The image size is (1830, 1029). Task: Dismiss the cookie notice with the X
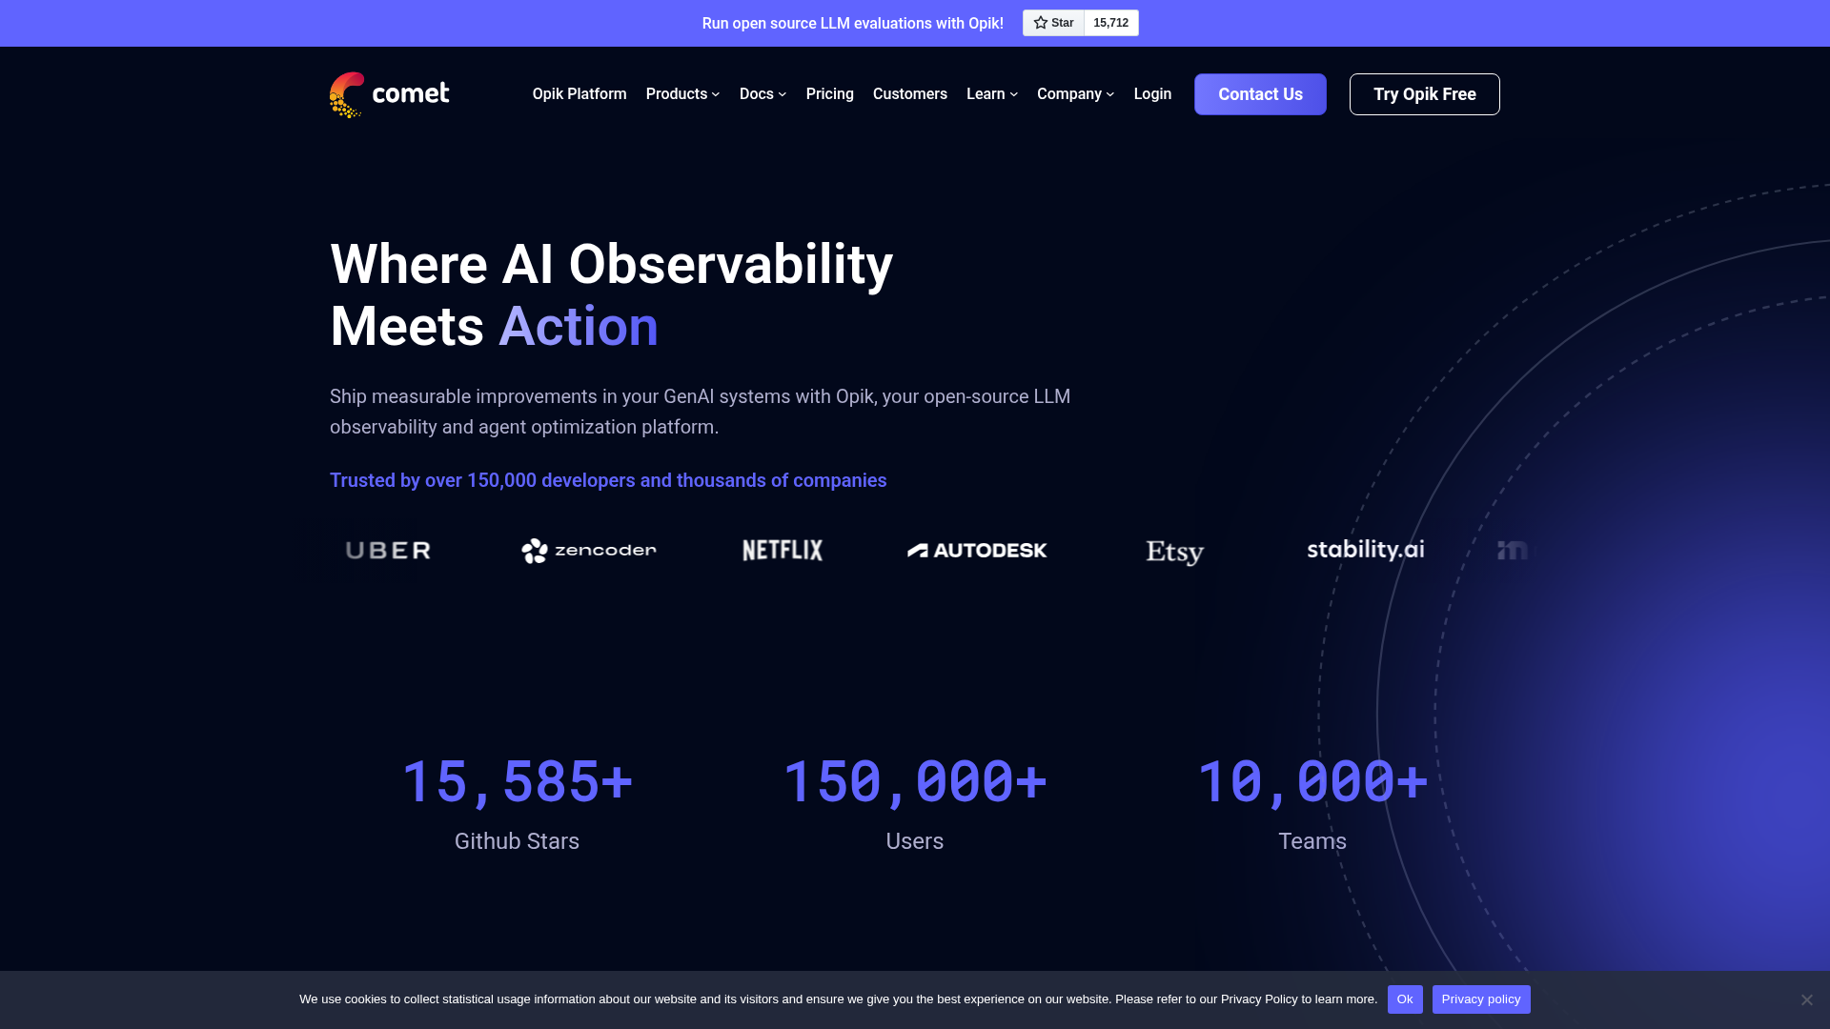tap(1807, 999)
